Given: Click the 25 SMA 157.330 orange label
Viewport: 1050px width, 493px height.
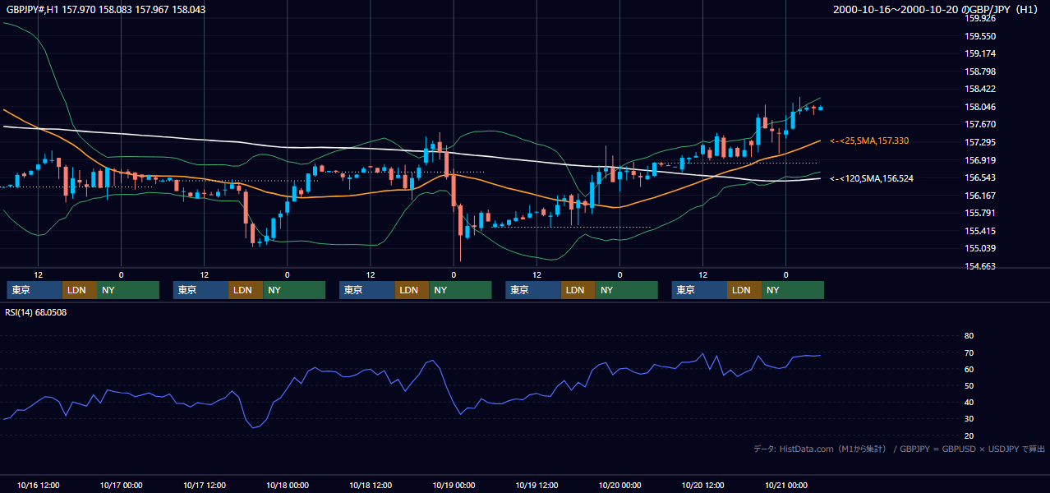Looking at the screenshot, I should (x=869, y=141).
